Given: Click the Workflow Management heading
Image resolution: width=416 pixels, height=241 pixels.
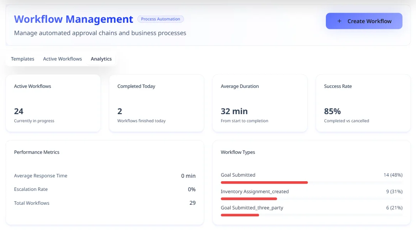Looking at the screenshot, I should 74,19.
